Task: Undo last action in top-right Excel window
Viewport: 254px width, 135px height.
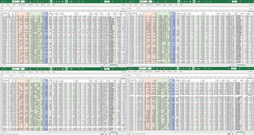Action: point(133,1)
